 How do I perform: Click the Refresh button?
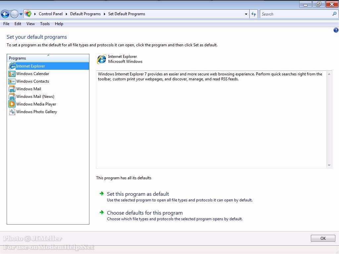pos(254,14)
